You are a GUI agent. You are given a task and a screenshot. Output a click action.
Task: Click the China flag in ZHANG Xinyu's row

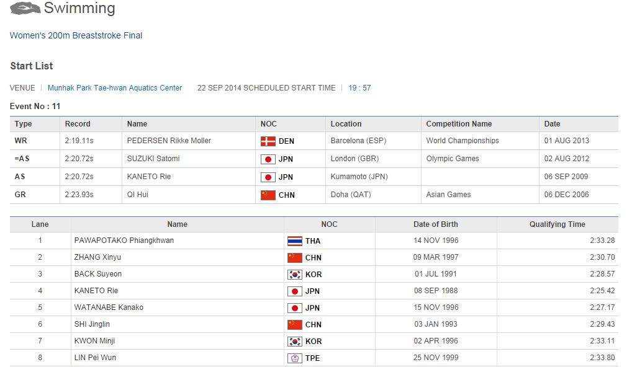[294, 258]
